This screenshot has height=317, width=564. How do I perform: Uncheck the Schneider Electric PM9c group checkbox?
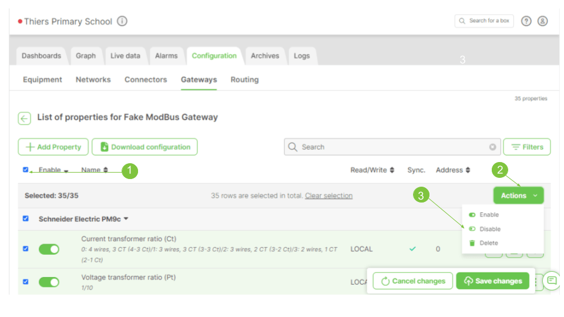tap(25, 218)
